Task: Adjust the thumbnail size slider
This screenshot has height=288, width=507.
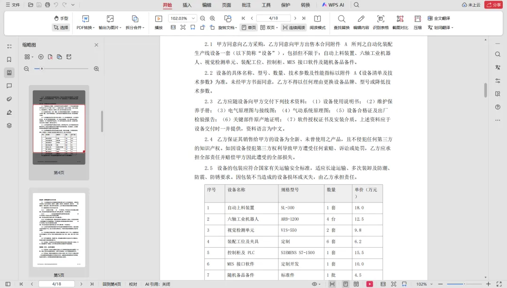Action: (x=42, y=69)
